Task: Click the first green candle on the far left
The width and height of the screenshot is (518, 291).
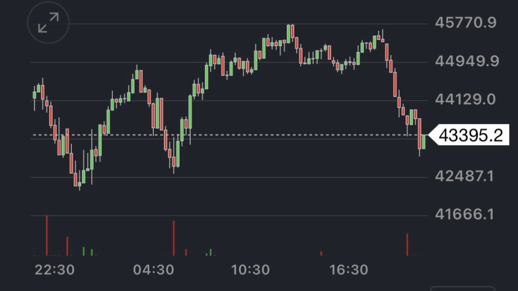Action: click(x=34, y=94)
